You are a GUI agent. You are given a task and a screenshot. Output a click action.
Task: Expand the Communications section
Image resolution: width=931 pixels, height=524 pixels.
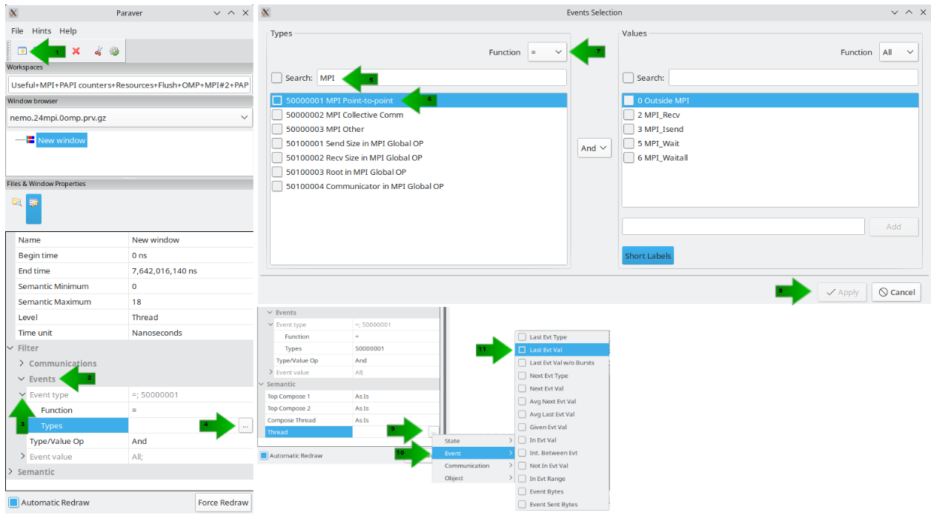click(x=21, y=363)
